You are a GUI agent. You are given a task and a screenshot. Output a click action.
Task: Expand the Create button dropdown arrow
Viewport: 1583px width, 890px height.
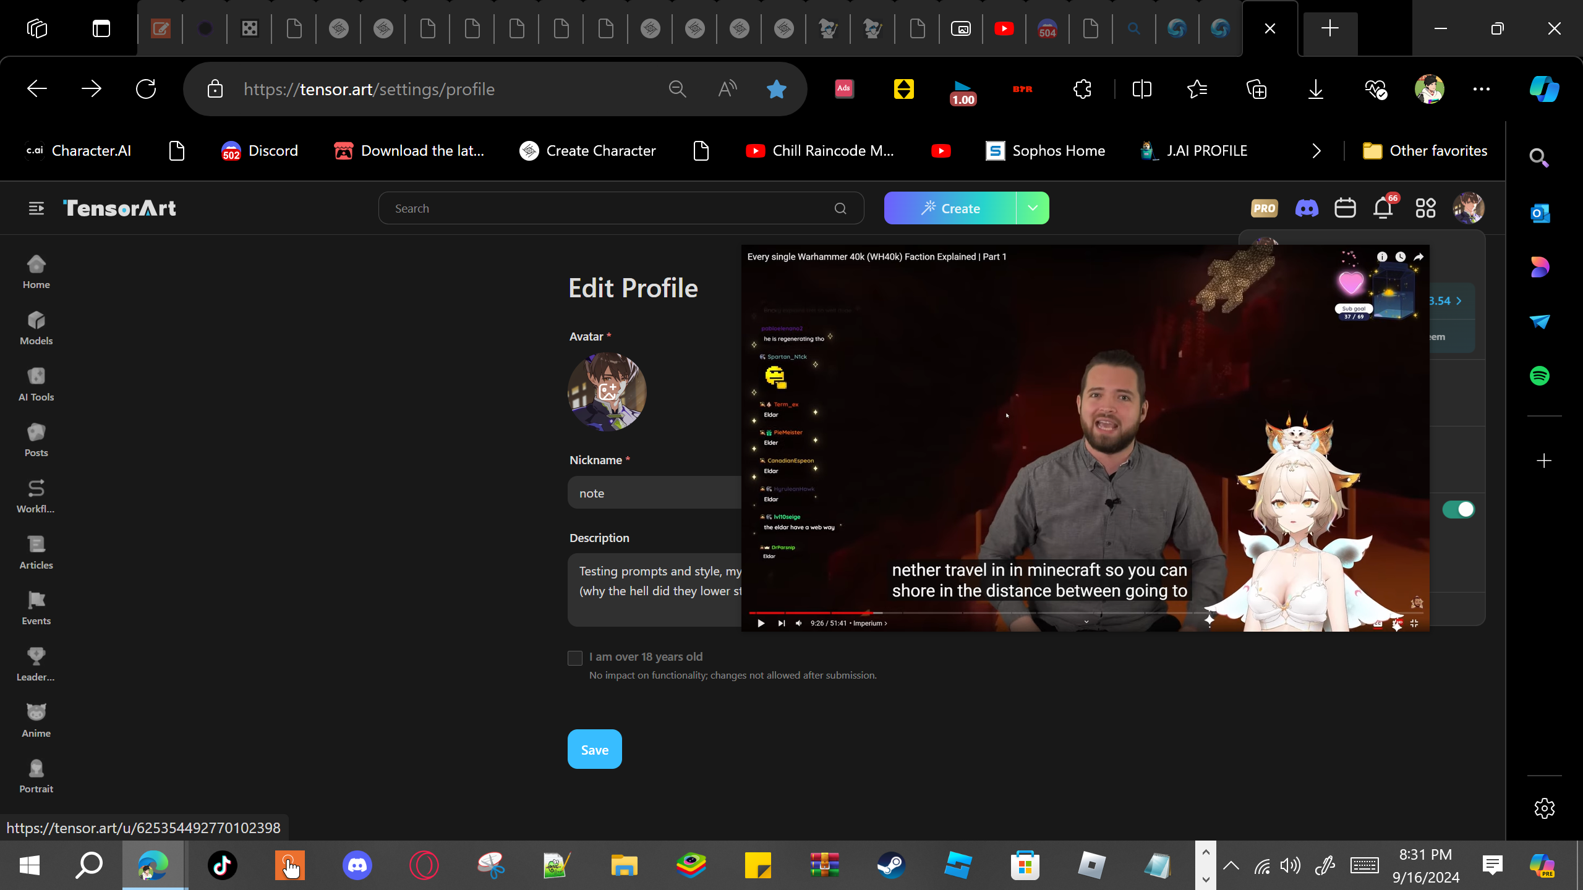coord(1033,208)
